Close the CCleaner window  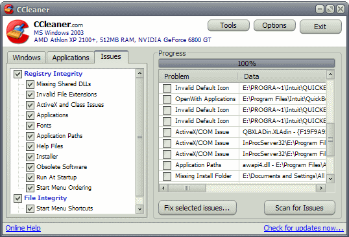click(341, 9)
